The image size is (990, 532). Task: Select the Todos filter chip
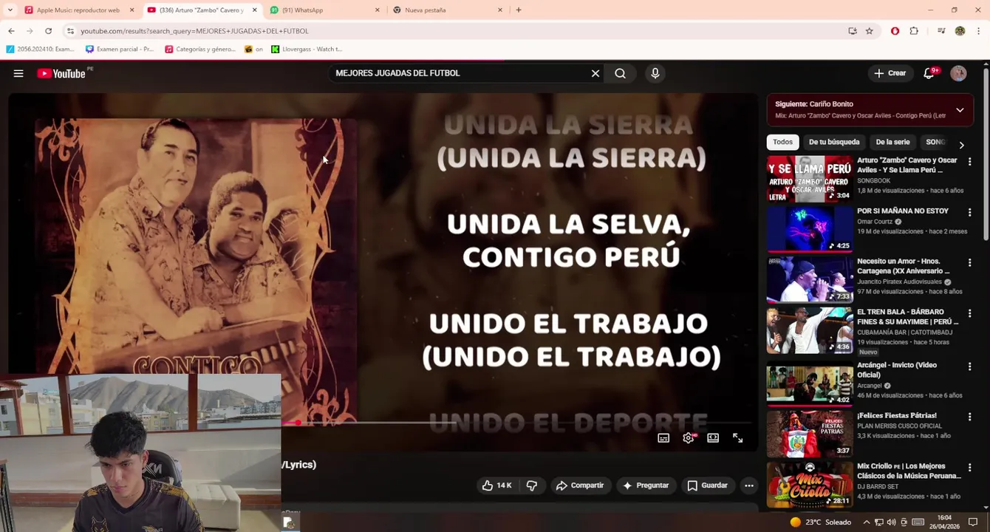782,142
